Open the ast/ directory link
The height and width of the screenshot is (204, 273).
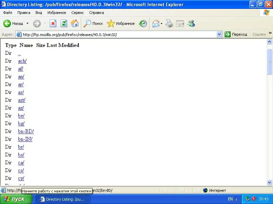click(21, 100)
